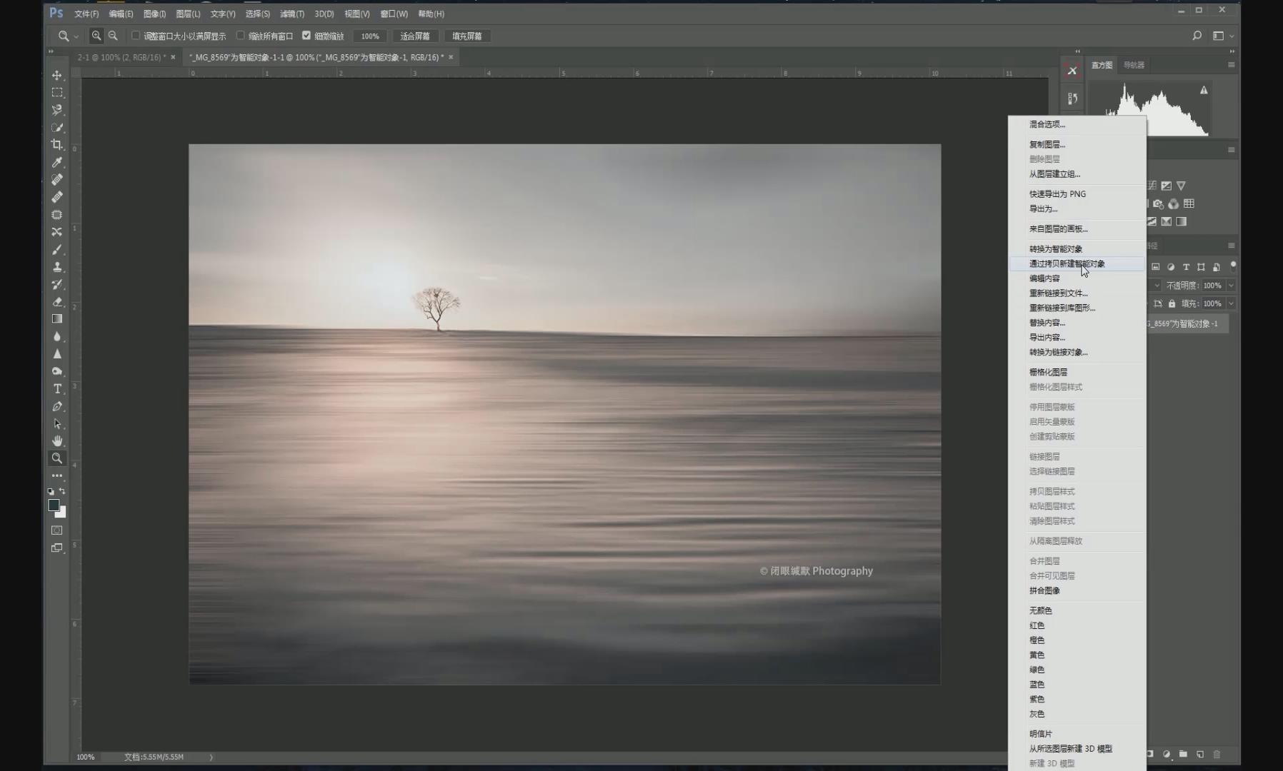Image resolution: width=1283 pixels, height=771 pixels.
Task: Select the Quick Selection tool
Action: (x=57, y=127)
